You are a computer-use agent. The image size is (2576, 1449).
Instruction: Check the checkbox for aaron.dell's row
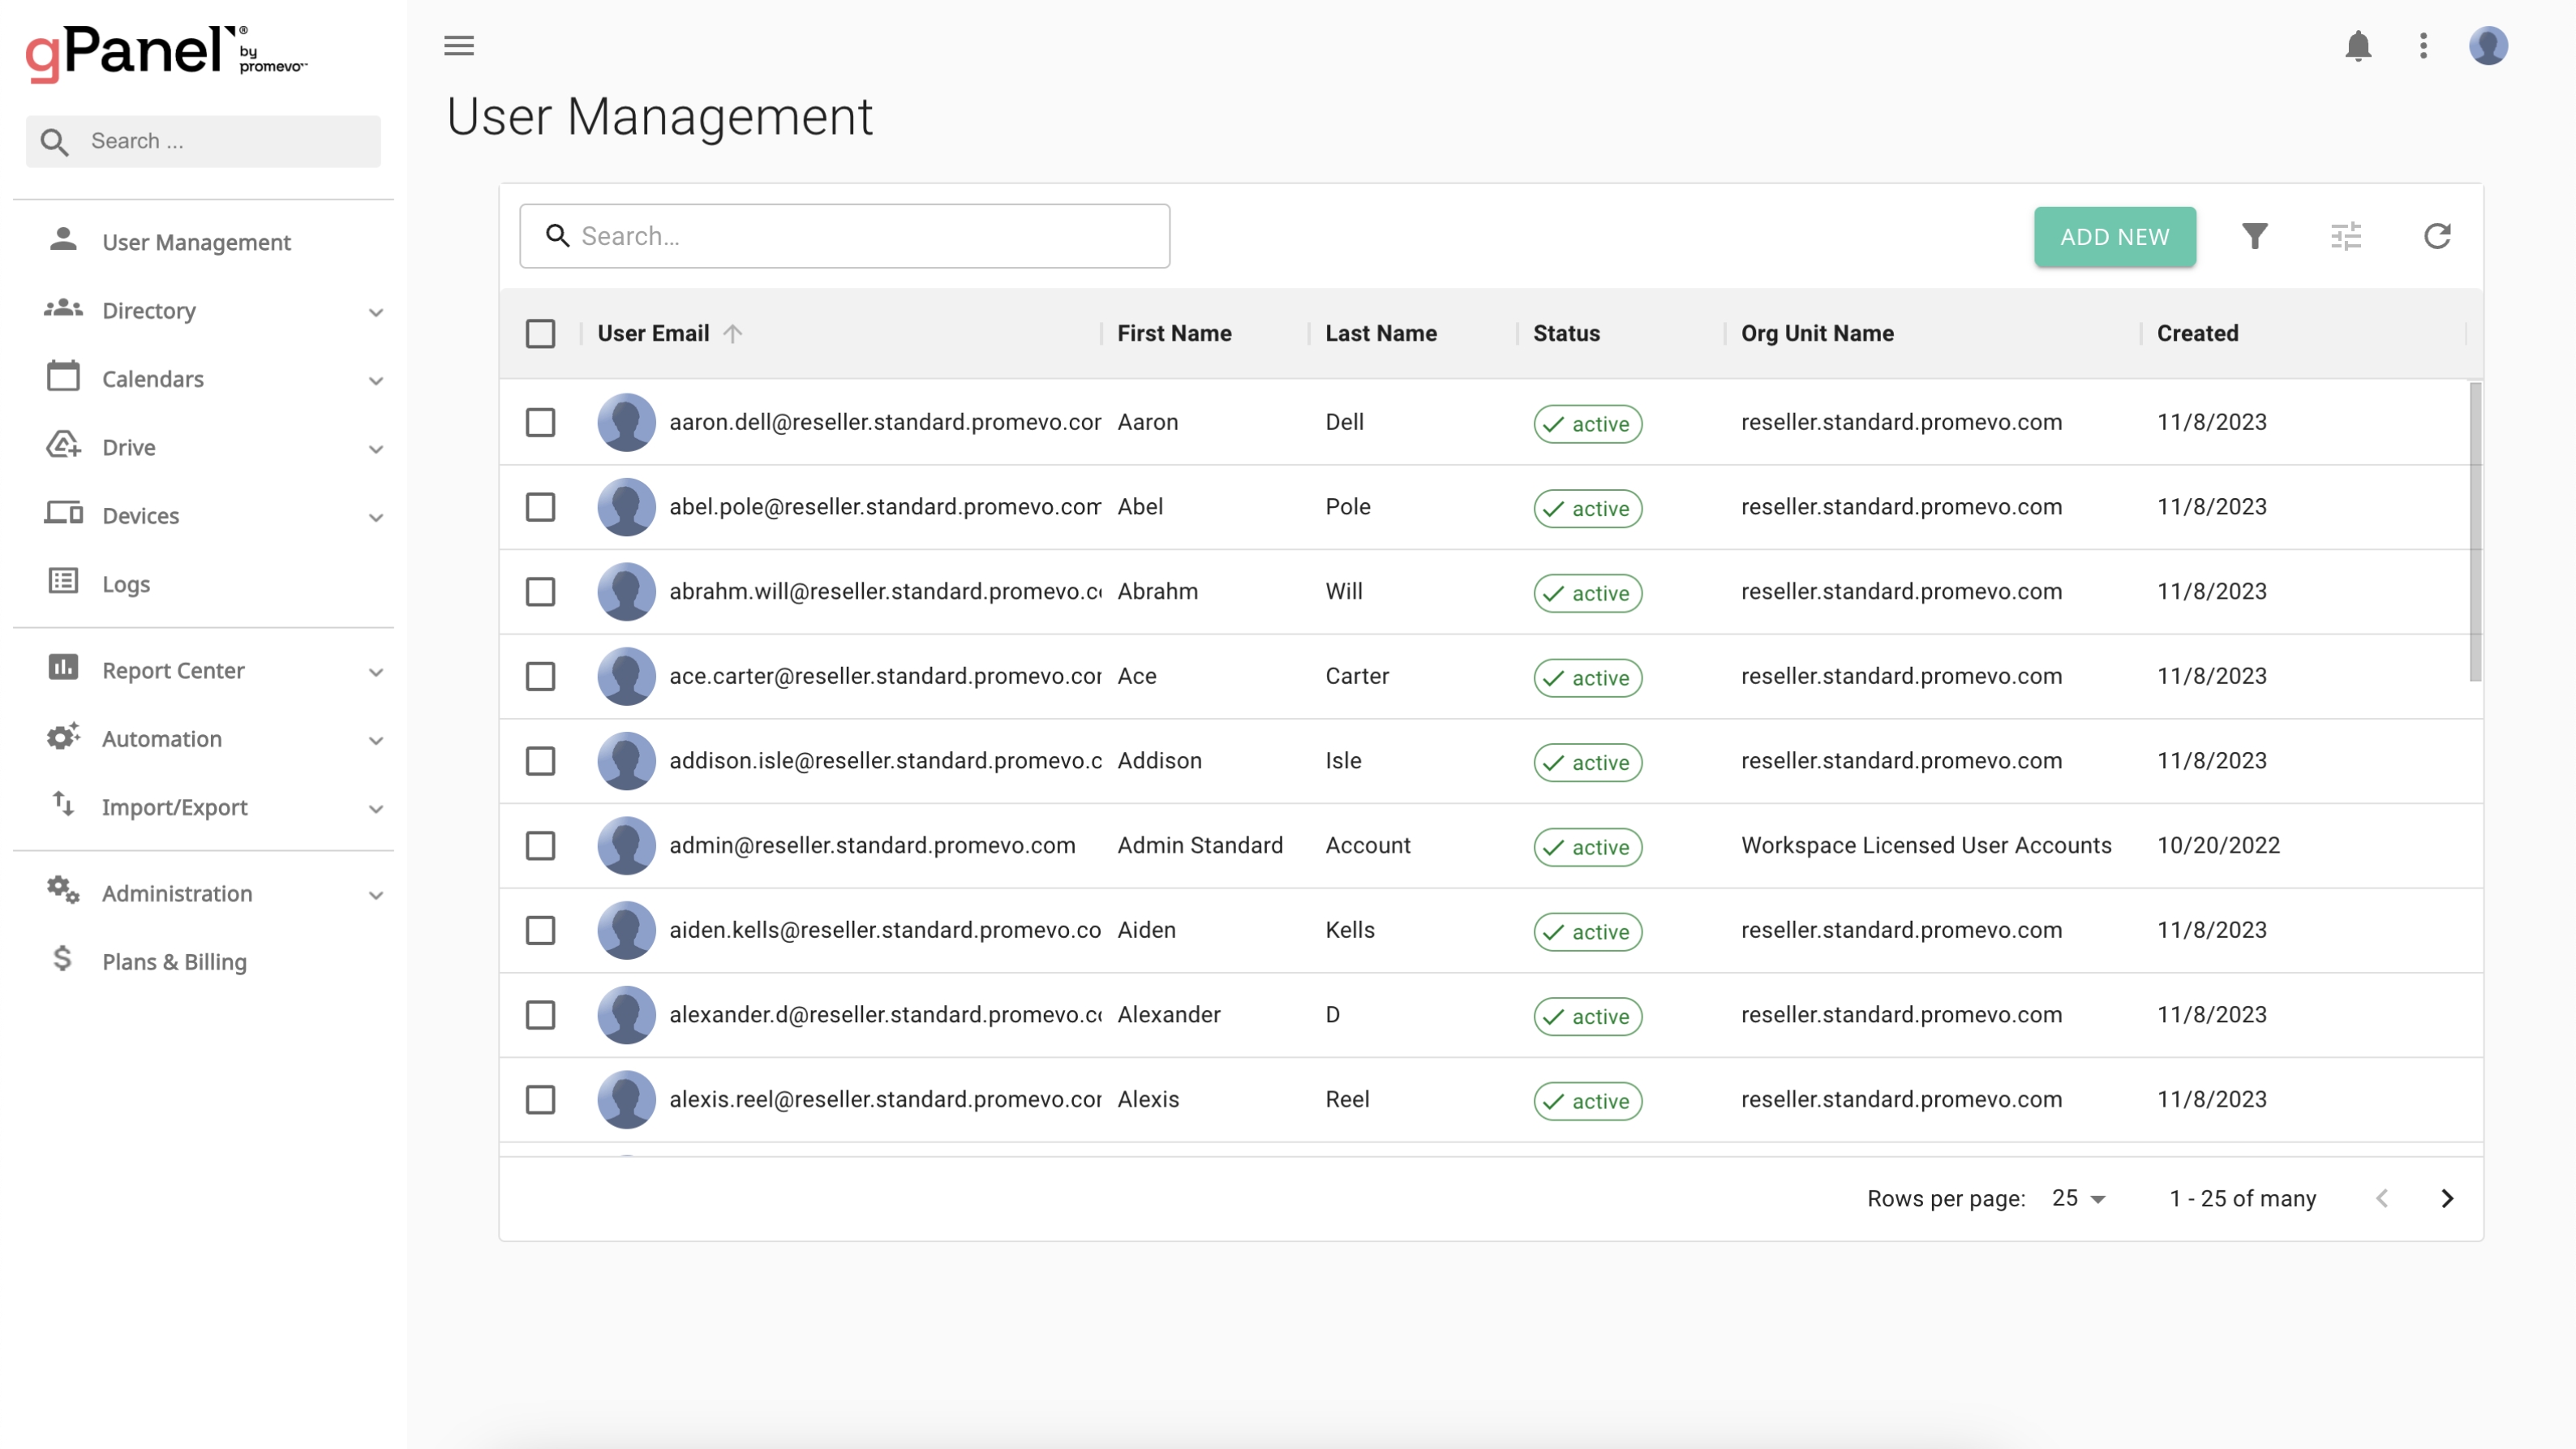tap(541, 422)
